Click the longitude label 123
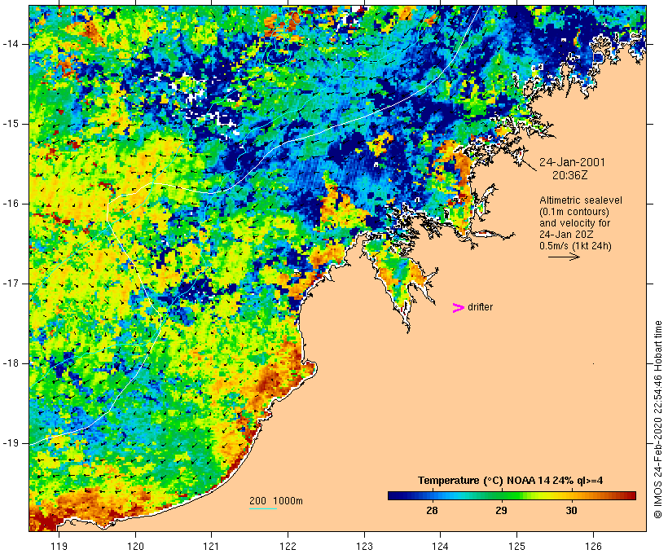 [x=364, y=546]
